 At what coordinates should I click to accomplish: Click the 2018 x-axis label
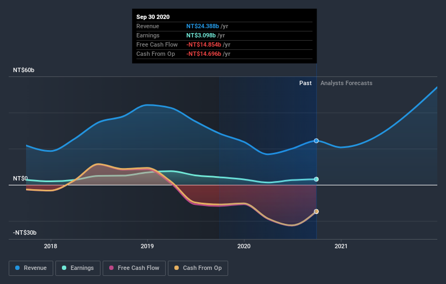coord(51,246)
